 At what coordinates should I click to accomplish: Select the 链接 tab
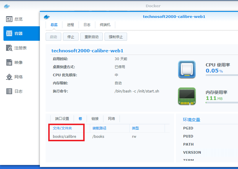95,118
